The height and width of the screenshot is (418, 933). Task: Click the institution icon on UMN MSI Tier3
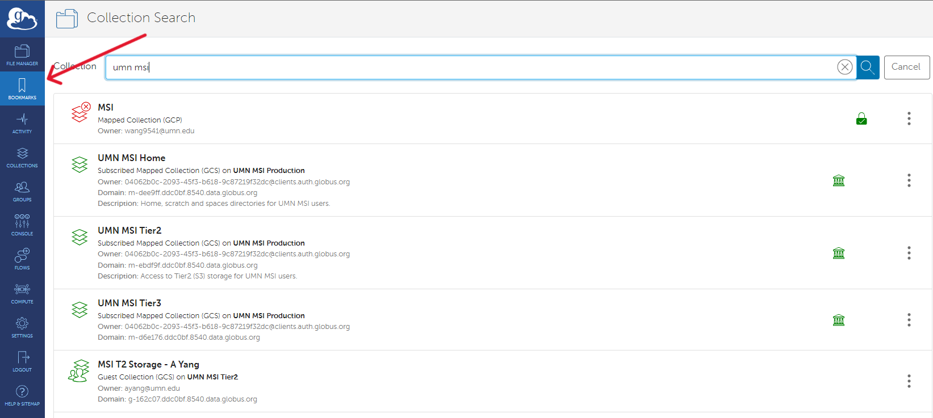pos(839,320)
